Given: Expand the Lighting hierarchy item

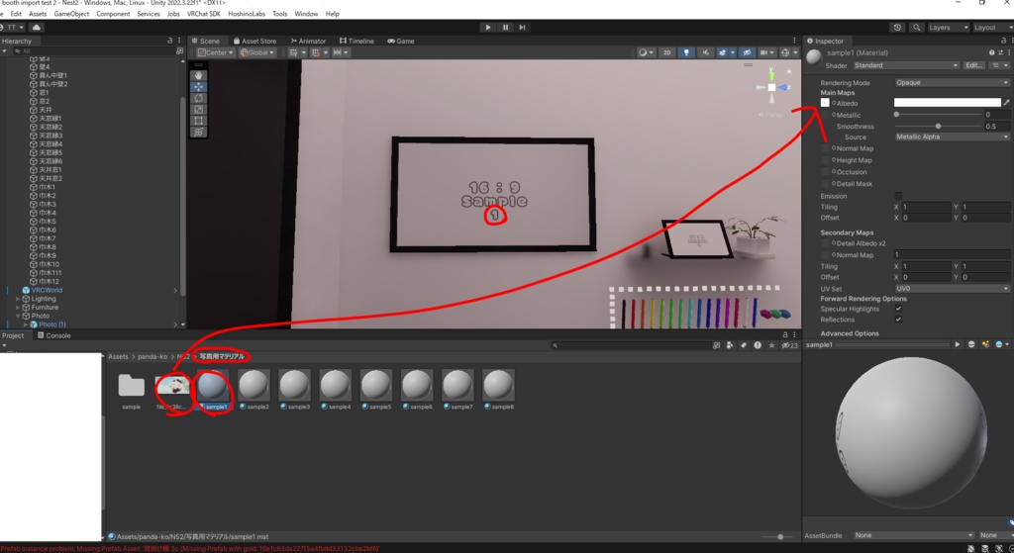Looking at the screenshot, I should point(18,299).
